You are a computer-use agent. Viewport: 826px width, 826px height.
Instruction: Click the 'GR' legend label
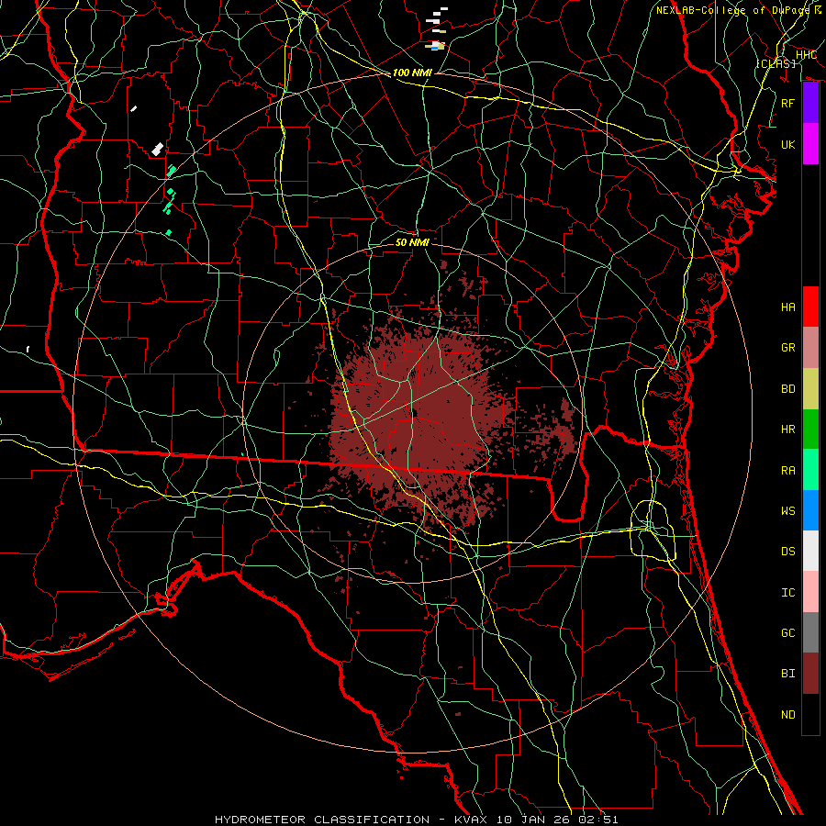click(787, 347)
